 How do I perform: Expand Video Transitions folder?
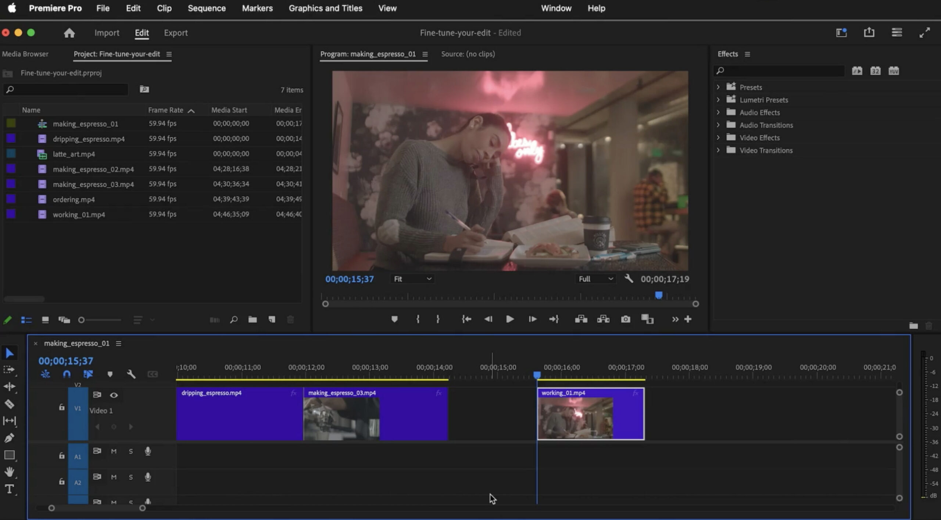click(x=718, y=150)
